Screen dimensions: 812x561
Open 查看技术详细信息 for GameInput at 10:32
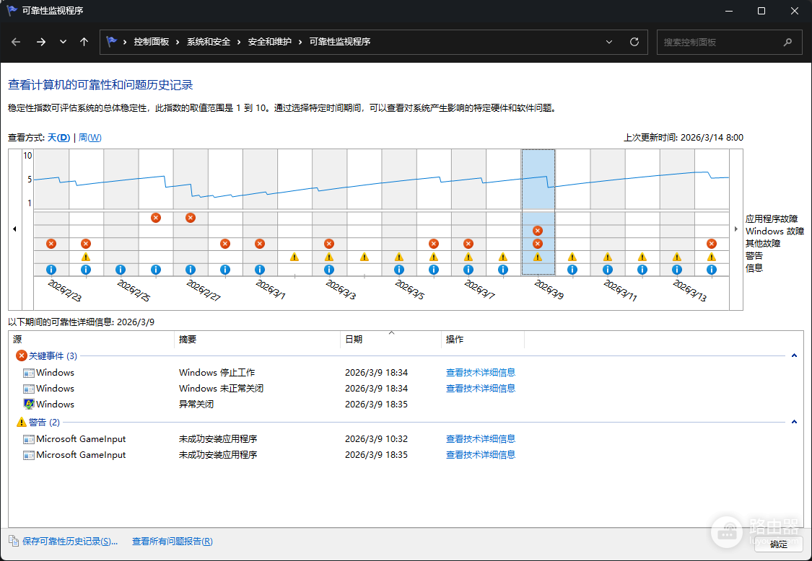tap(481, 439)
